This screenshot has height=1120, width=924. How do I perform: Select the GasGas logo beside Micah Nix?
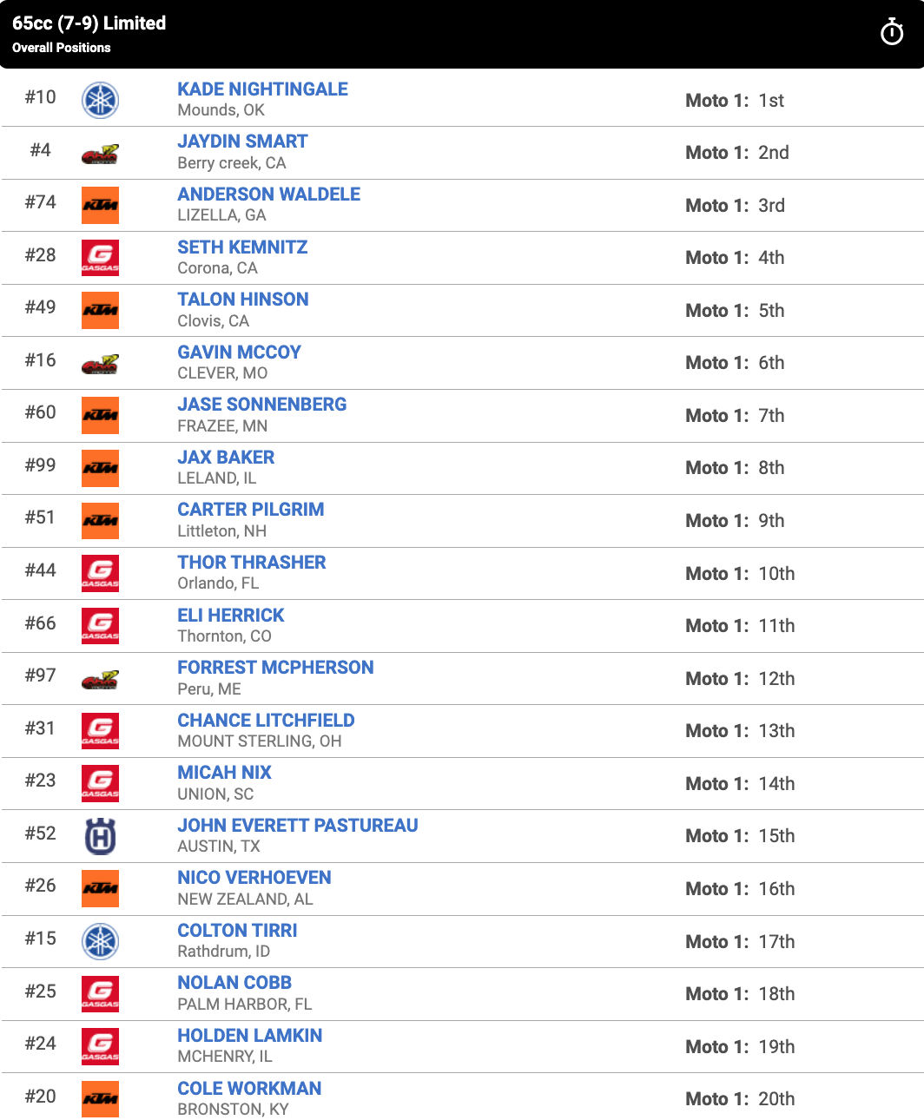[100, 782]
